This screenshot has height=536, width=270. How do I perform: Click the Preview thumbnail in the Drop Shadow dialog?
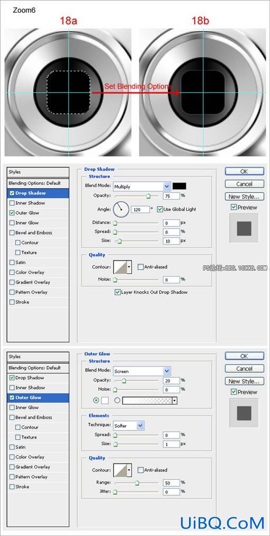click(244, 228)
